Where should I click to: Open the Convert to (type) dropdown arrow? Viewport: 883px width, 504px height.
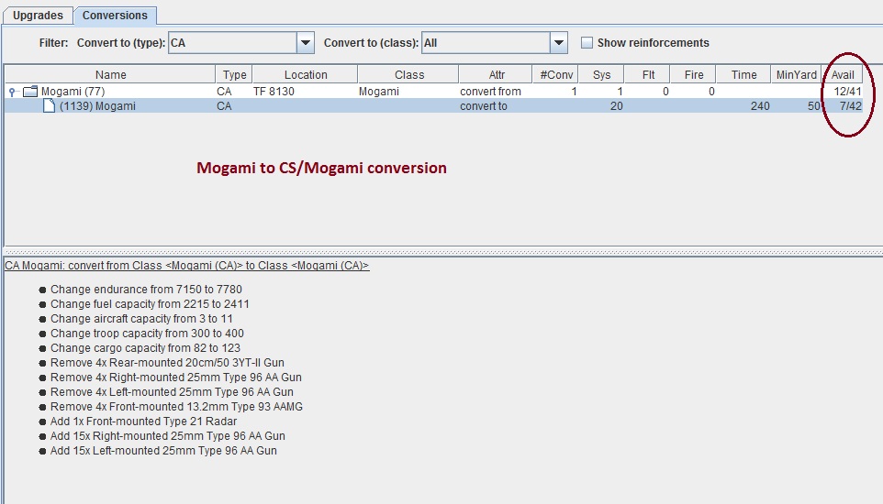point(306,43)
